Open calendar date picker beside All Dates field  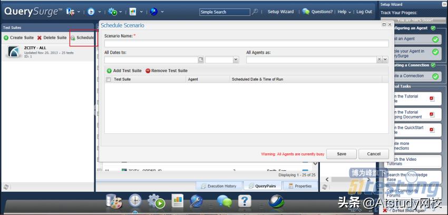tap(201, 60)
